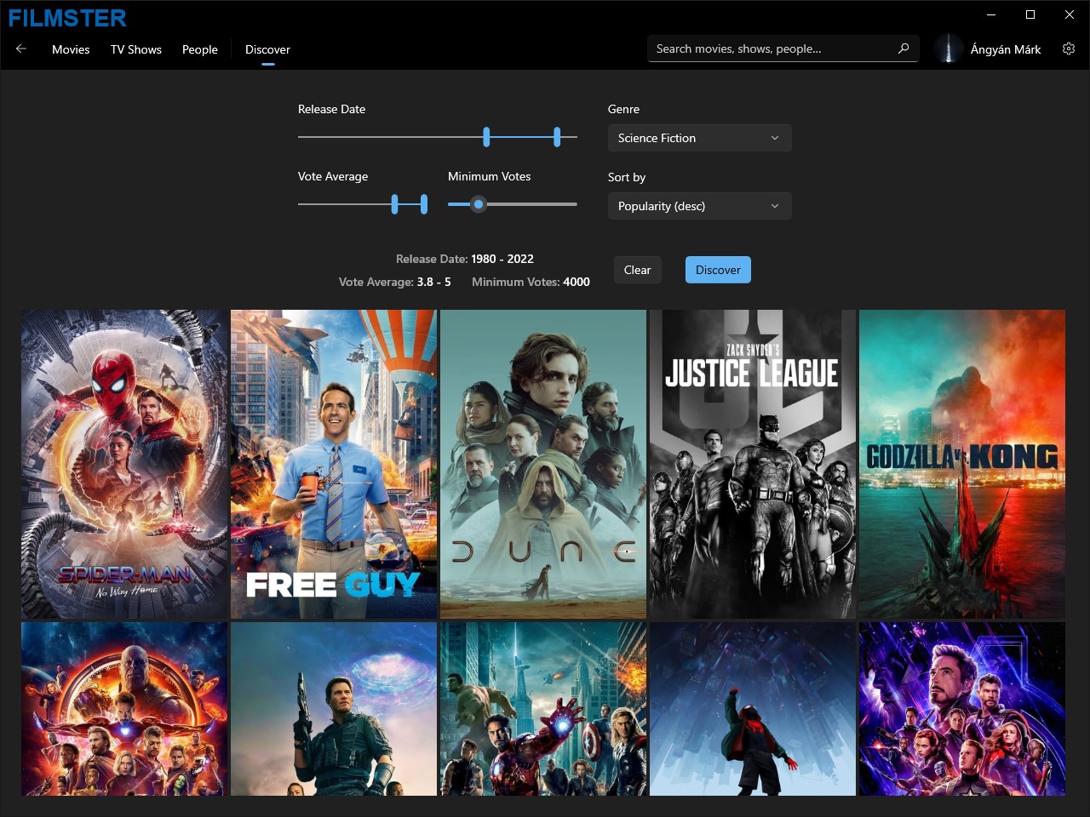The image size is (1090, 817).
Task: Click the FILMSTER logo
Action: click(x=67, y=18)
